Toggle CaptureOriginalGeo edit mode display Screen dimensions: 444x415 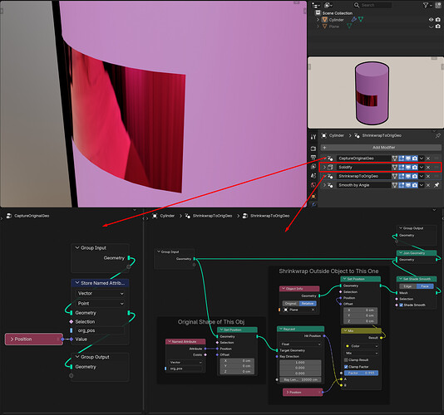(x=402, y=158)
